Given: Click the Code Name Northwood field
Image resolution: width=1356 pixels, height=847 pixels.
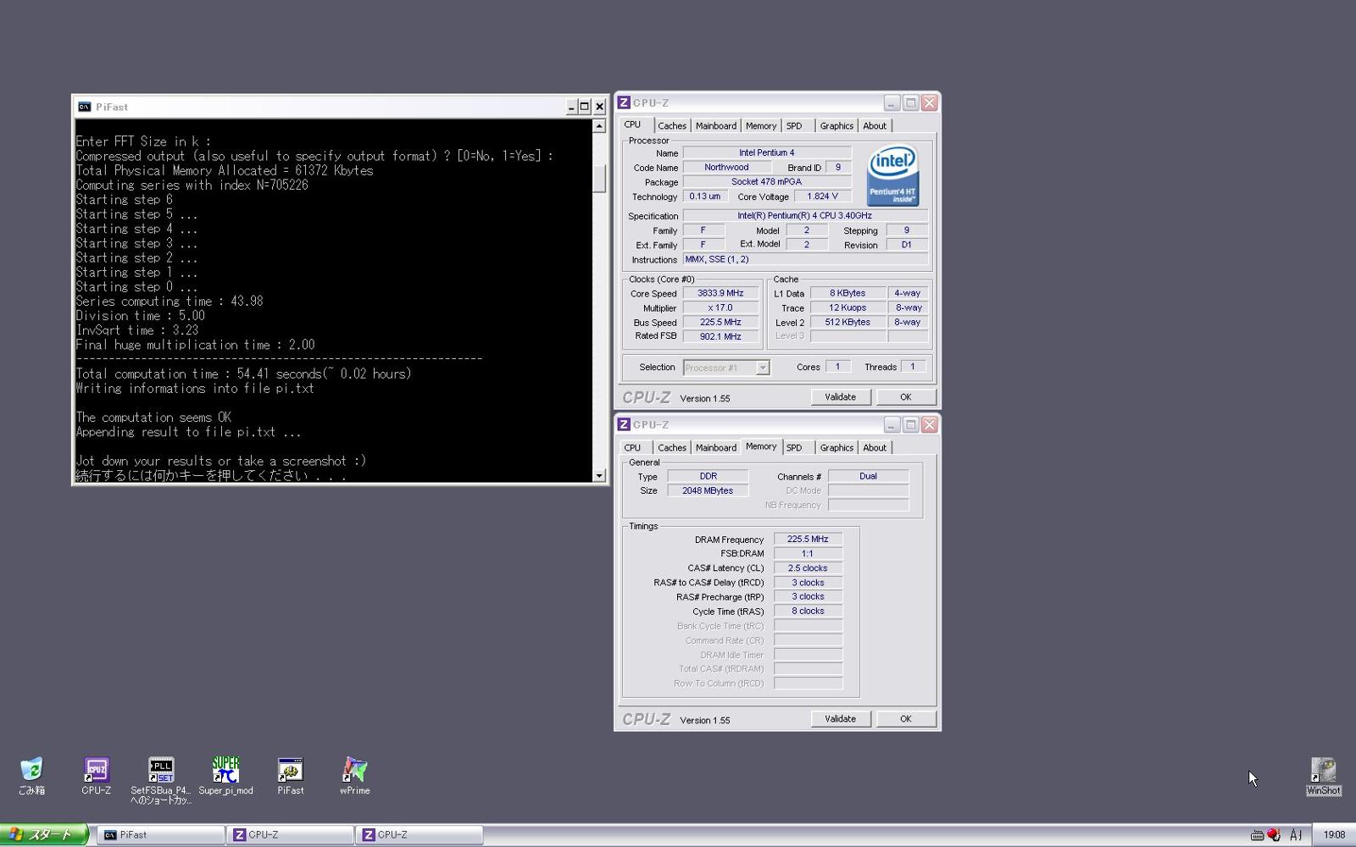Looking at the screenshot, I should (725, 167).
